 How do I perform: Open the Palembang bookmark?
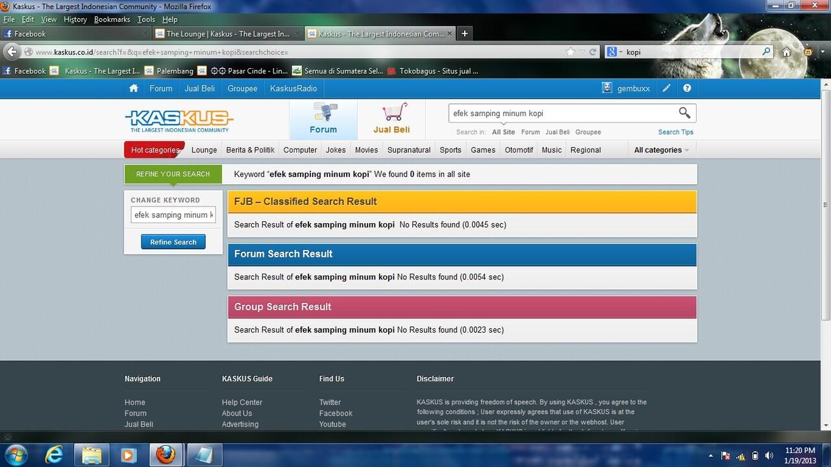[x=169, y=71]
